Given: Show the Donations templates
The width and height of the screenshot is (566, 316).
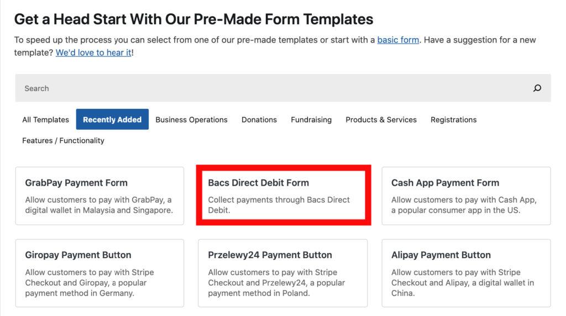Looking at the screenshot, I should 259,119.
